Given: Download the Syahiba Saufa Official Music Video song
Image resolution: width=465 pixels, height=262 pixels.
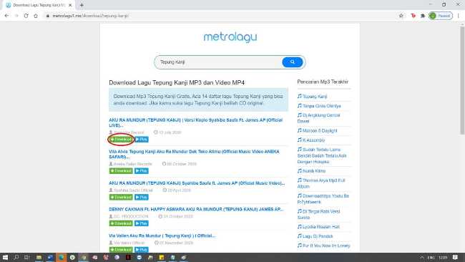Looking at the screenshot, I should click(121, 198).
